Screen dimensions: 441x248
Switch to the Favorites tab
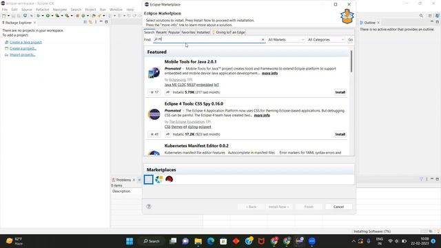click(188, 32)
